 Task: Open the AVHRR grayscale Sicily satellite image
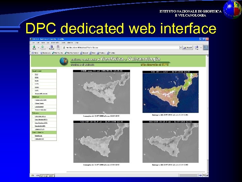click(x=102, y=92)
